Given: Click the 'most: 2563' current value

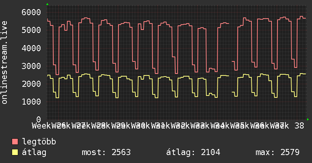Looking at the screenshot, I should pos(106,152).
